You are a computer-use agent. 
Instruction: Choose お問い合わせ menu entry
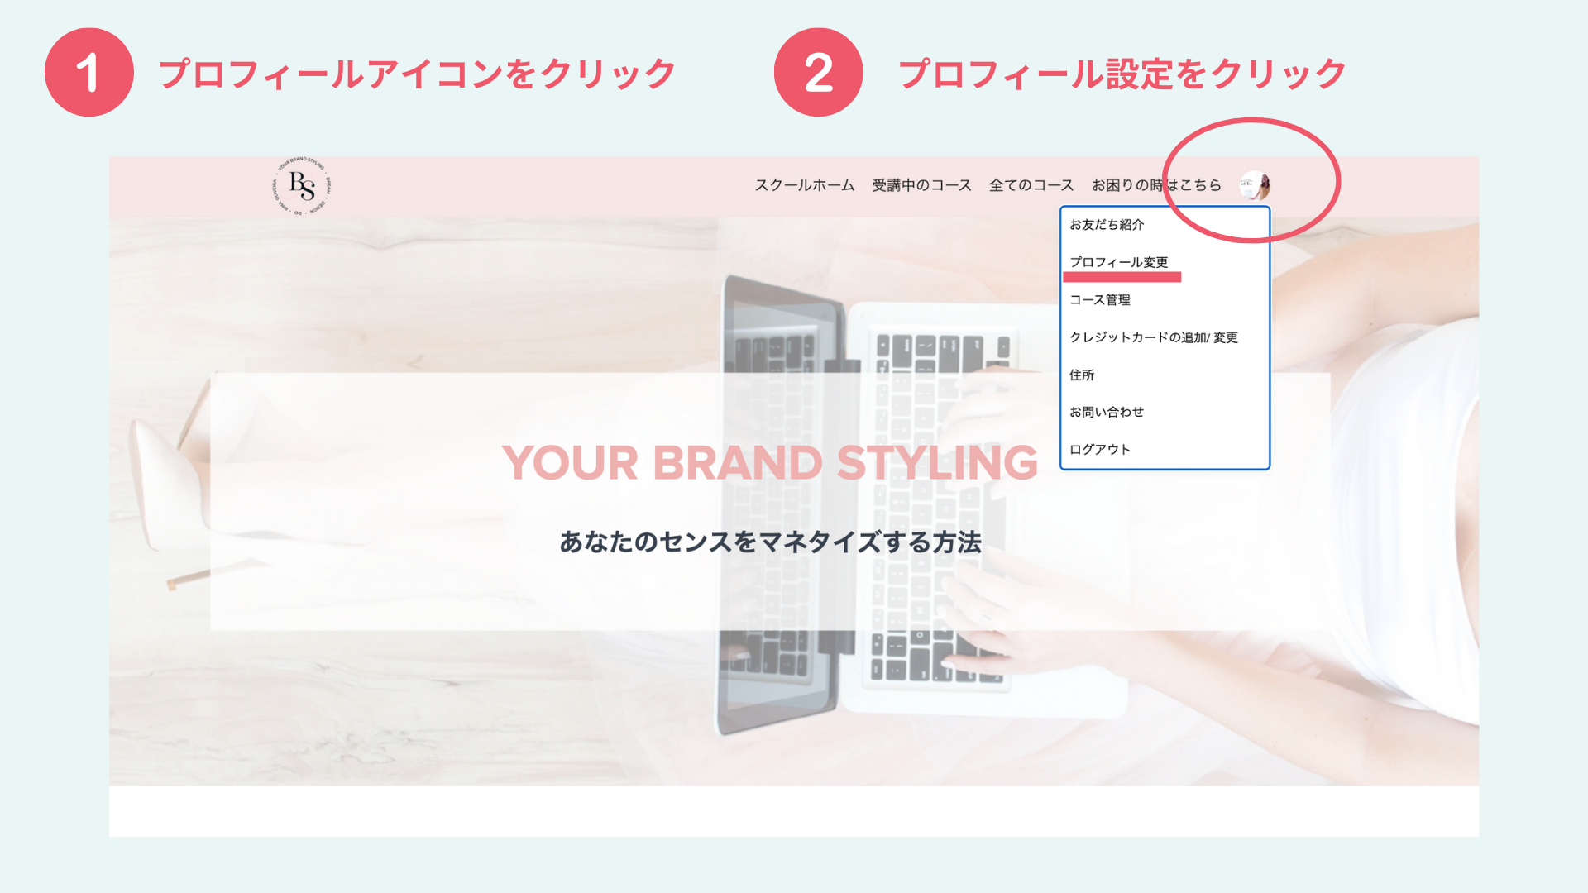pos(1107,412)
